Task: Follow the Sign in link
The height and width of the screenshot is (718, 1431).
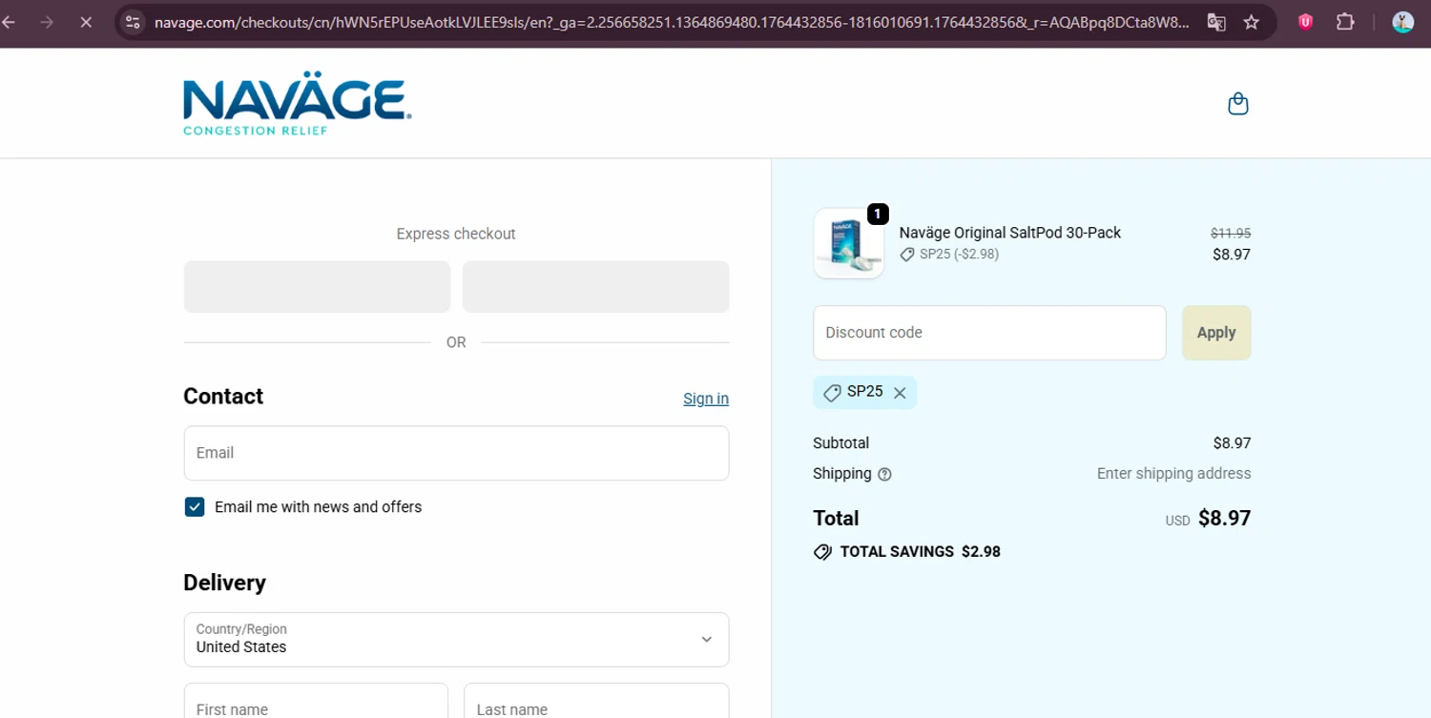Action: coord(706,399)
